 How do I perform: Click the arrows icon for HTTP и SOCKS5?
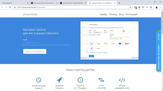pyautogui.click(x=101, y=80)
